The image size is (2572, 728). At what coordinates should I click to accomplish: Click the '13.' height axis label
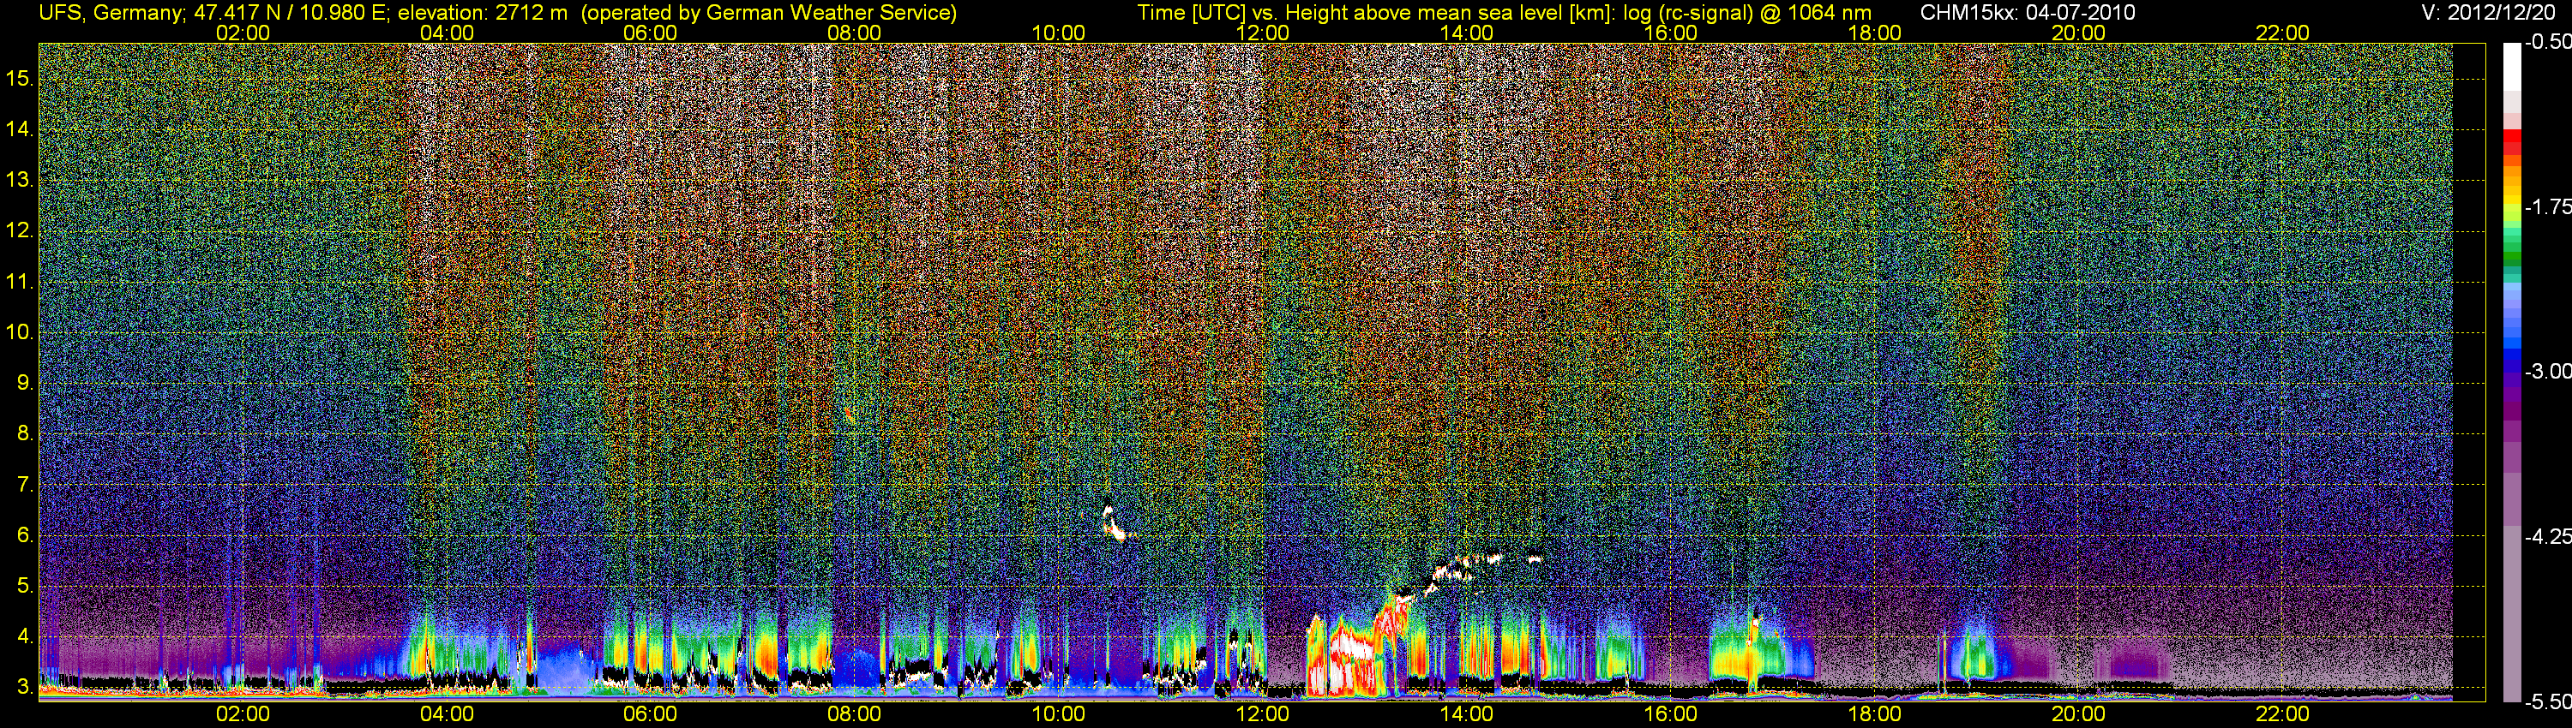pyautogui.click(x=19, y=180)
